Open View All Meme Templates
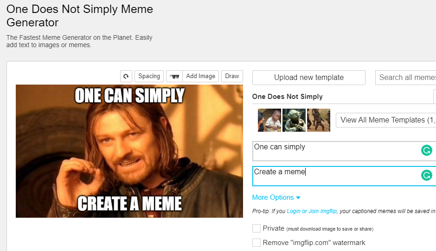This screenshot has width=436, height=251. pos(386,120)
